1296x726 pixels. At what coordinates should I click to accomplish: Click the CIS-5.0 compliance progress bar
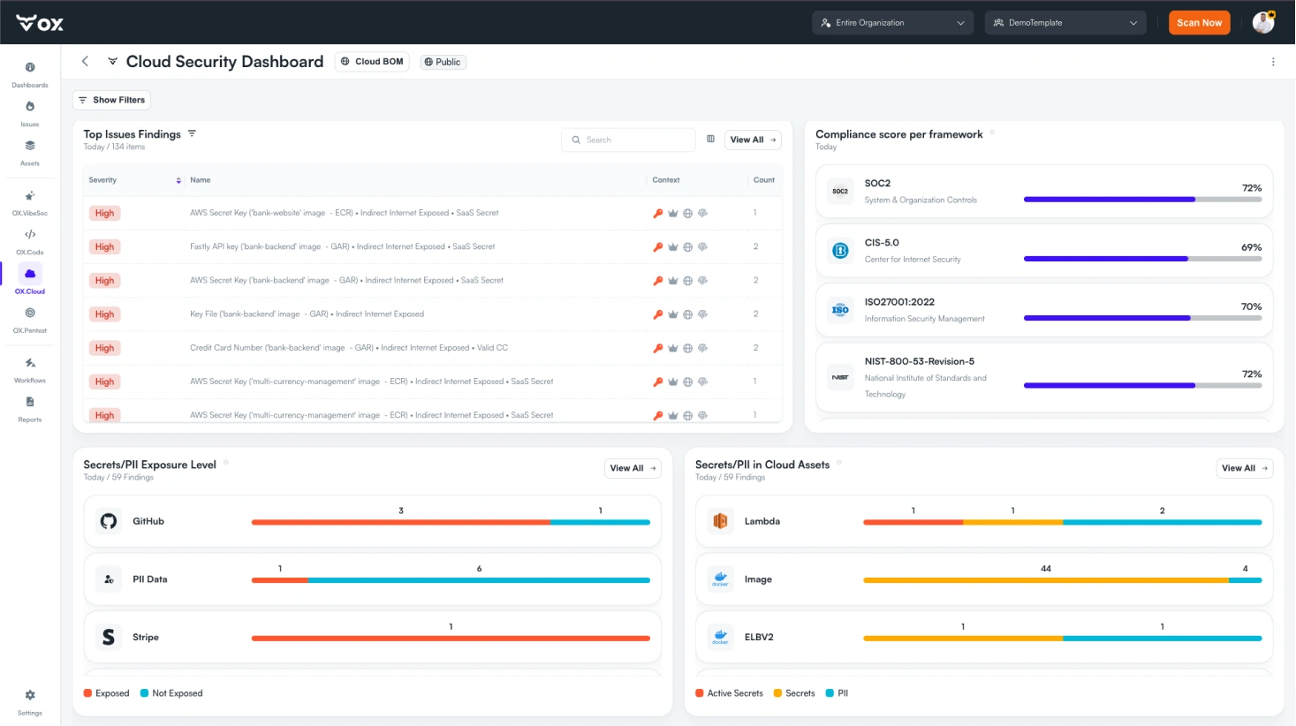1142,259
